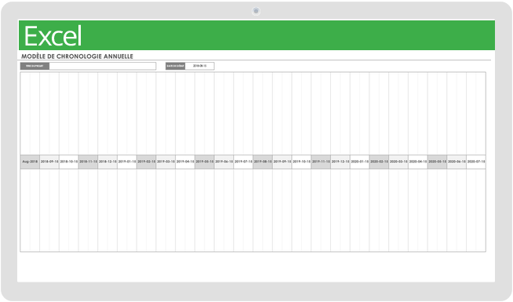Select the 2018-09-15 timeline cell

click(x=49, y=162)
